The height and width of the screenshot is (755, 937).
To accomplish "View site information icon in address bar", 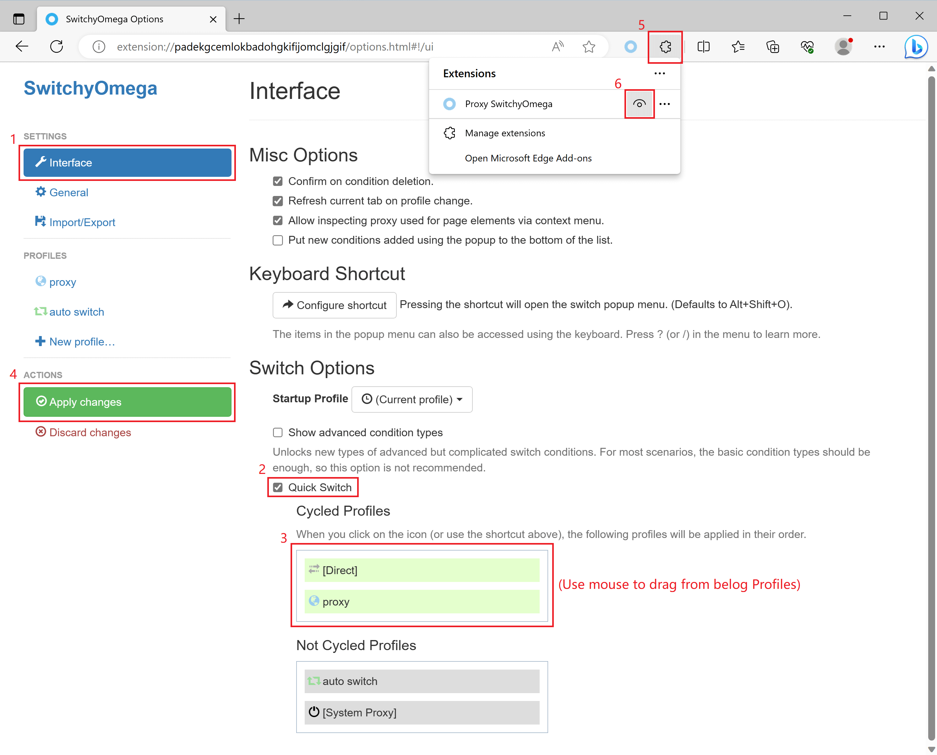I will pyautogui.click(x=99, y=46).
